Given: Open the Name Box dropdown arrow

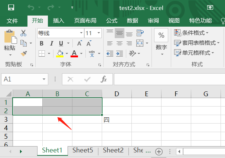Looking at the screenshot, I should [45, 79].
